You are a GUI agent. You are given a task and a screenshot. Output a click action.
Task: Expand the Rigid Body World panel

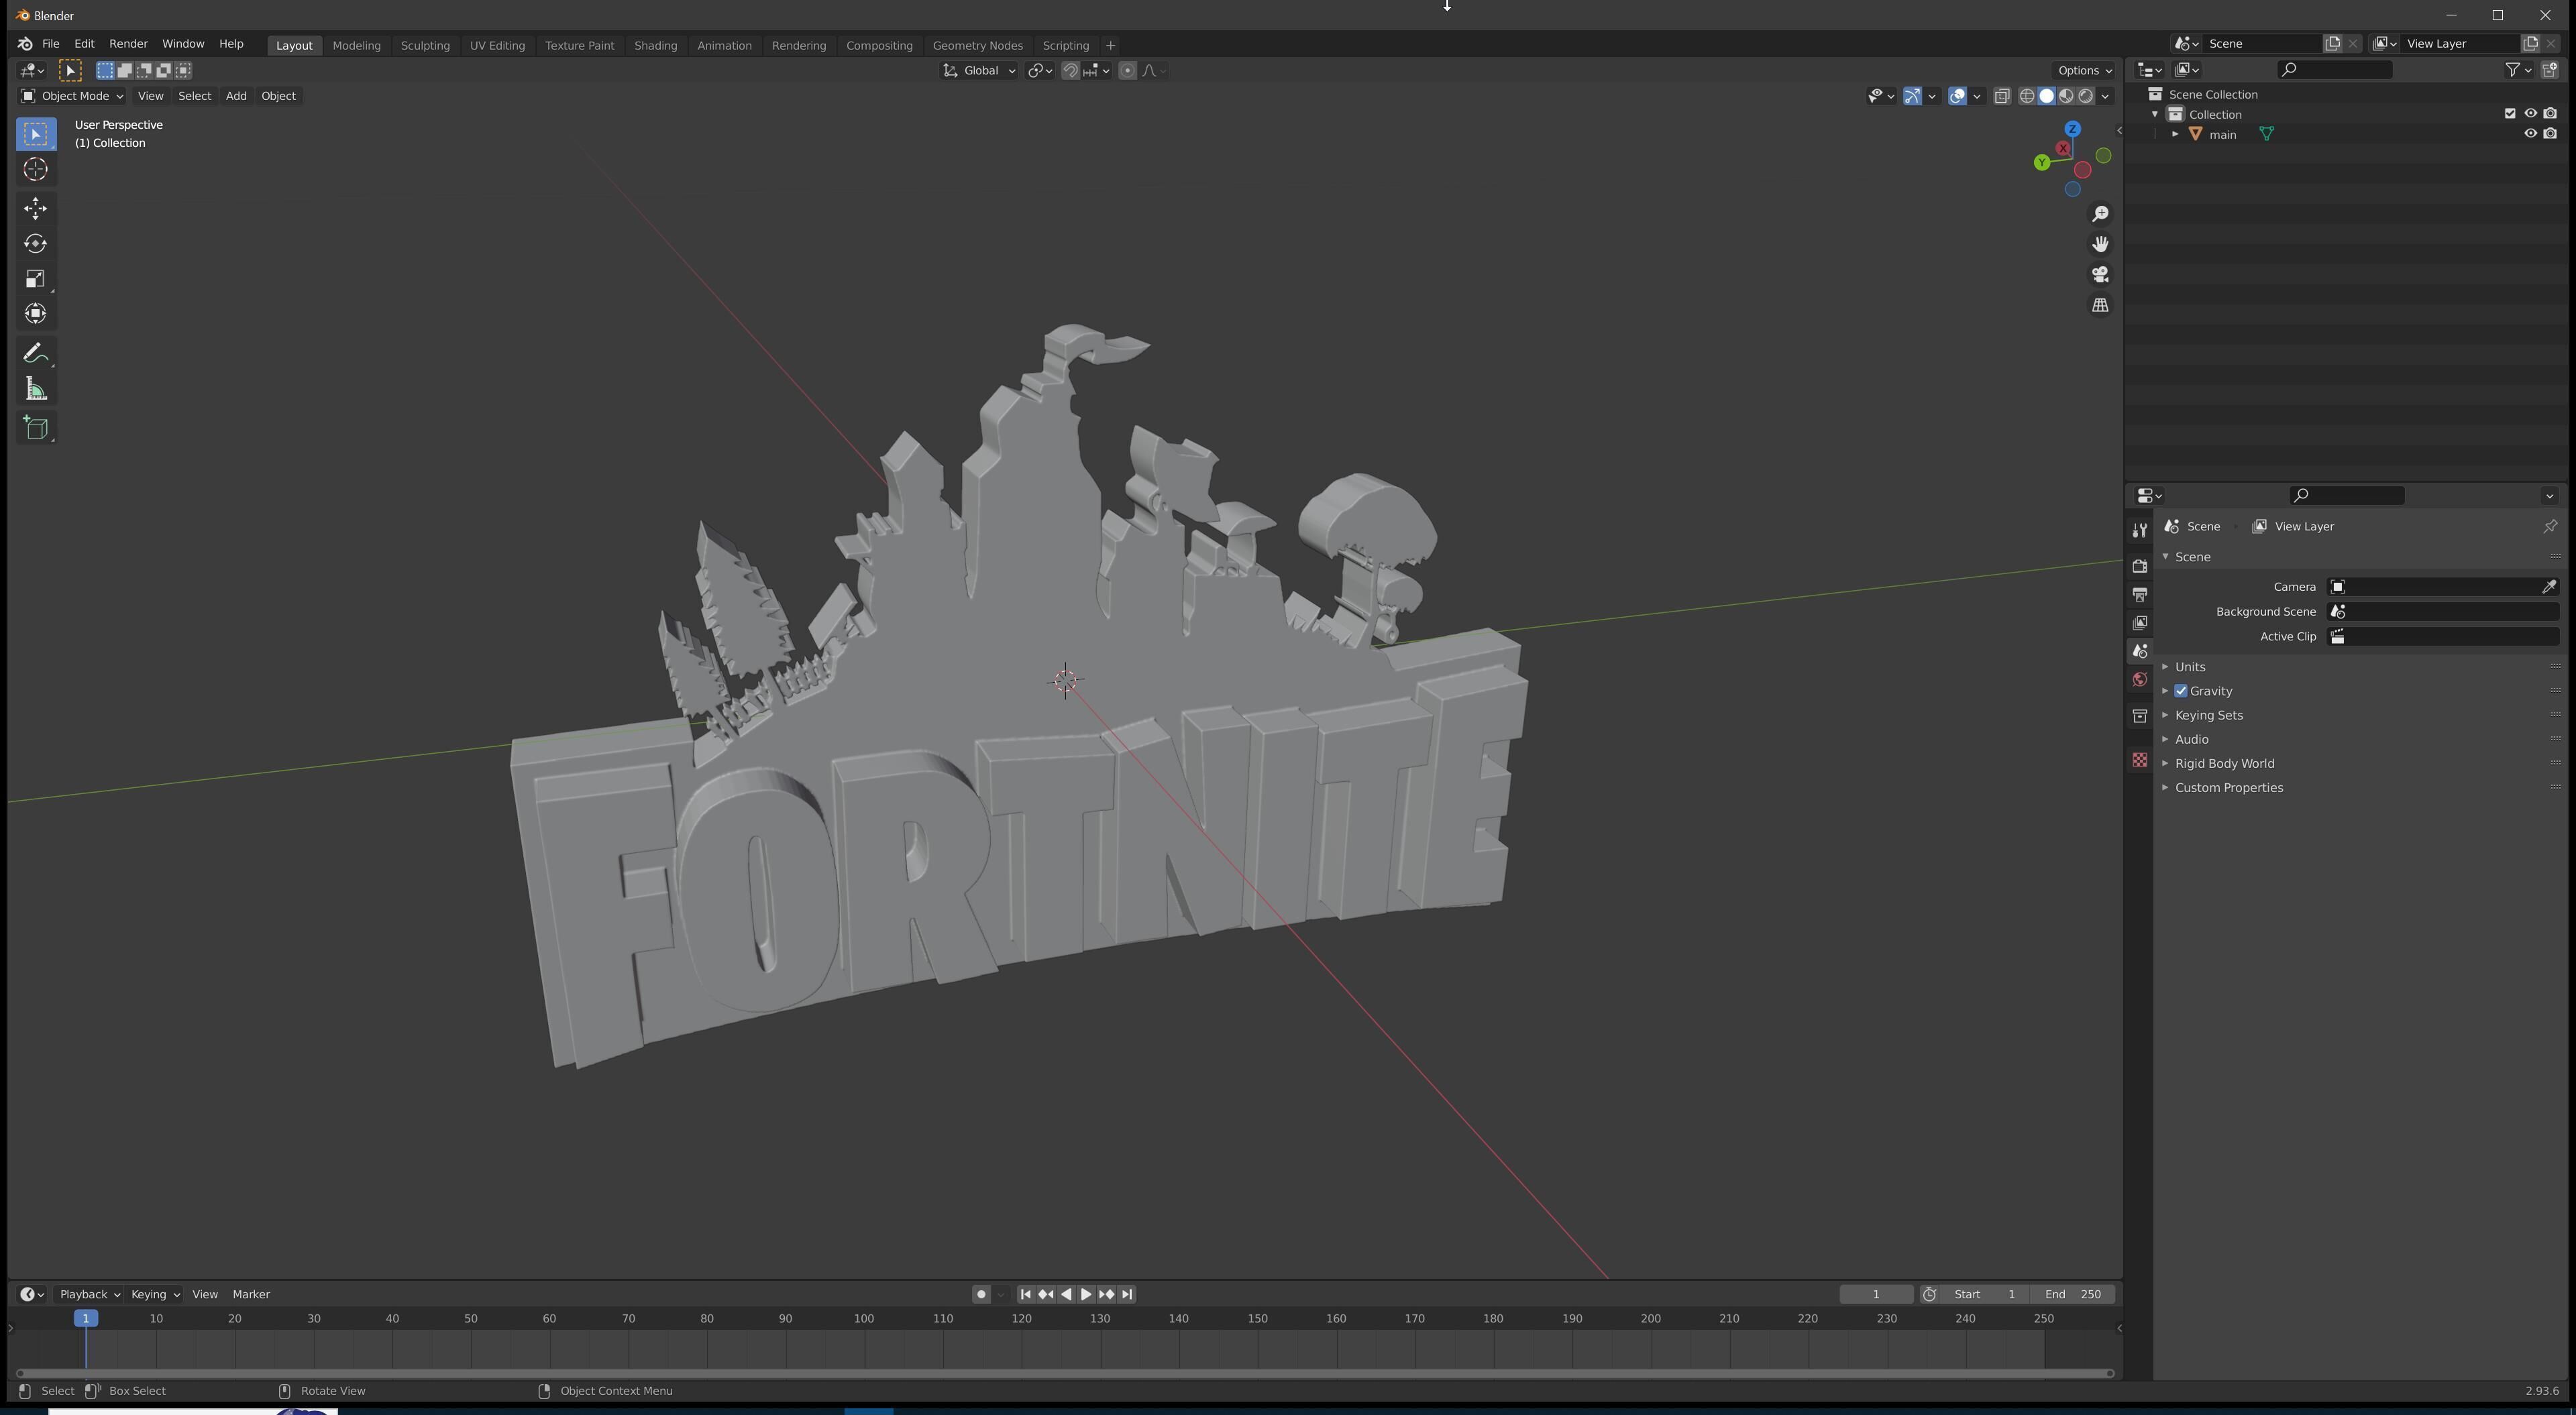pos(2224,763)
